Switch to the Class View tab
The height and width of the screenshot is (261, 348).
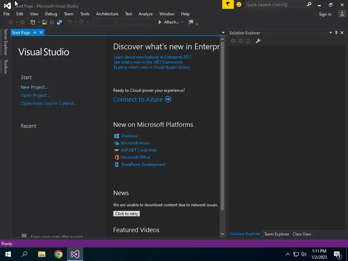(302, 234)
